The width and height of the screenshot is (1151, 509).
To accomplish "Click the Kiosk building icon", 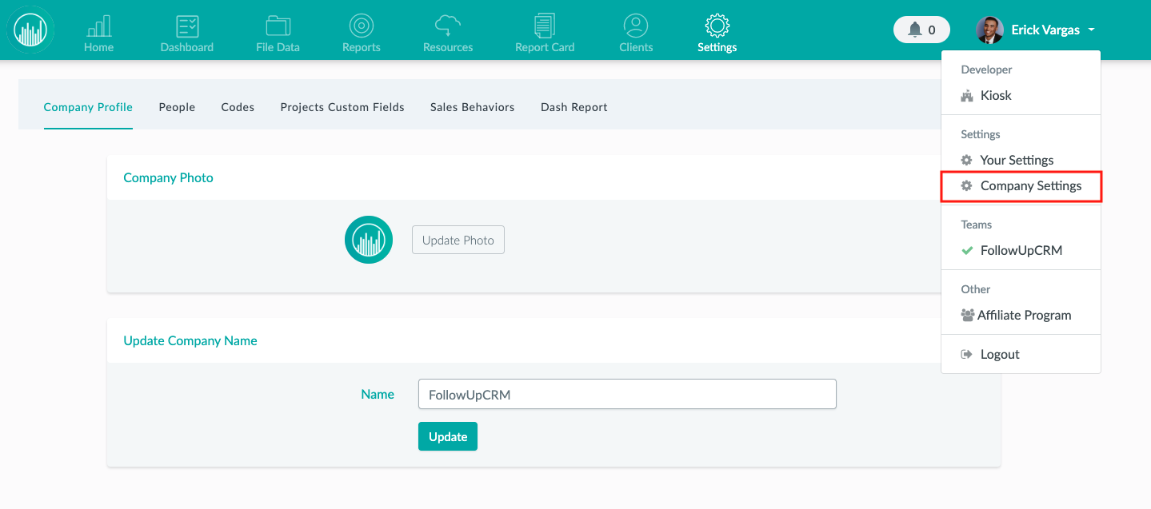I will tap(966, 96).
